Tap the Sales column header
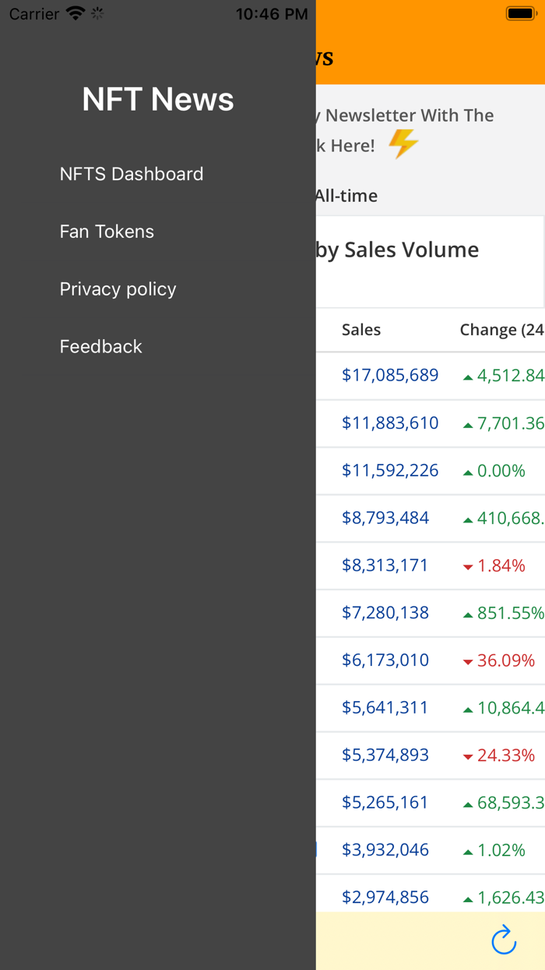545x970 pixels. 360,329
